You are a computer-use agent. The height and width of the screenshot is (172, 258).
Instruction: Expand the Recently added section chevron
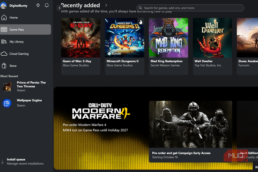[106, 5]
